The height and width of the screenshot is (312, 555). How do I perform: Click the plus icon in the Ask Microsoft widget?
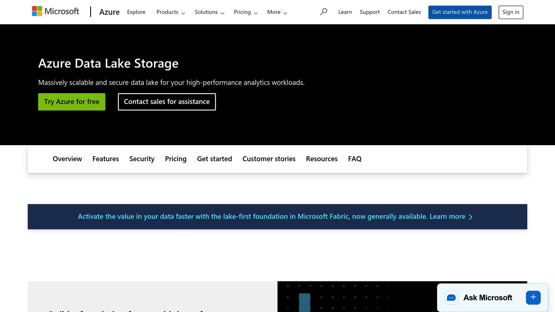[533, 297]
